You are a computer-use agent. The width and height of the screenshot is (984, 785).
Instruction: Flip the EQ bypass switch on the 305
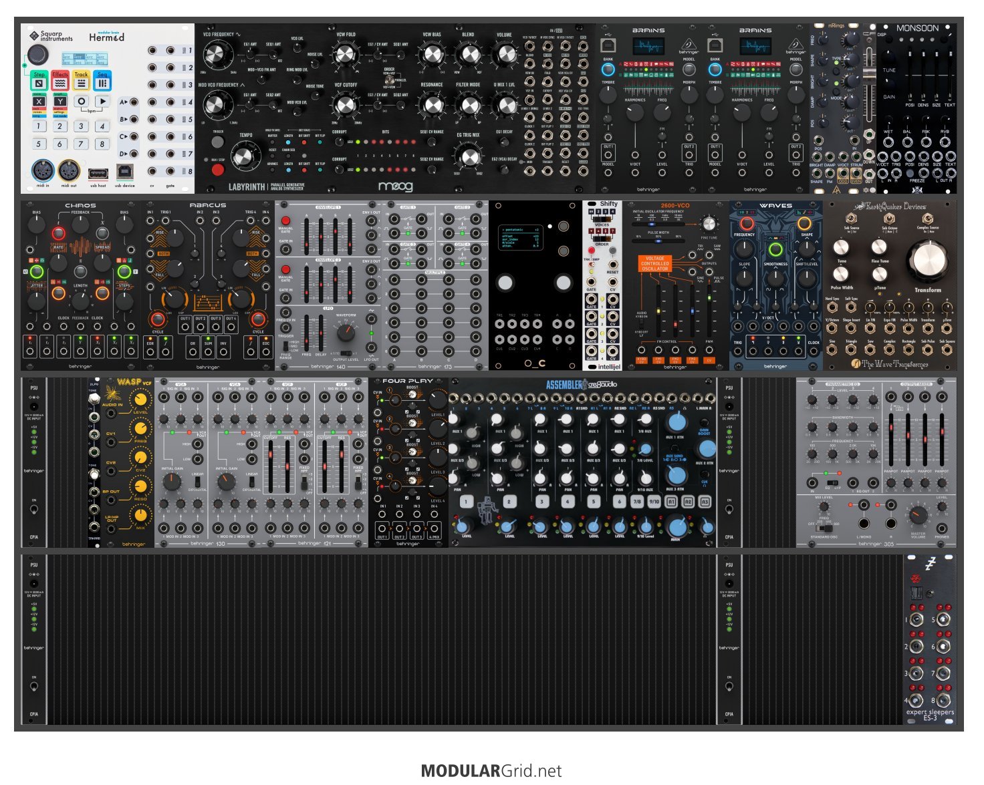point(832,482)
